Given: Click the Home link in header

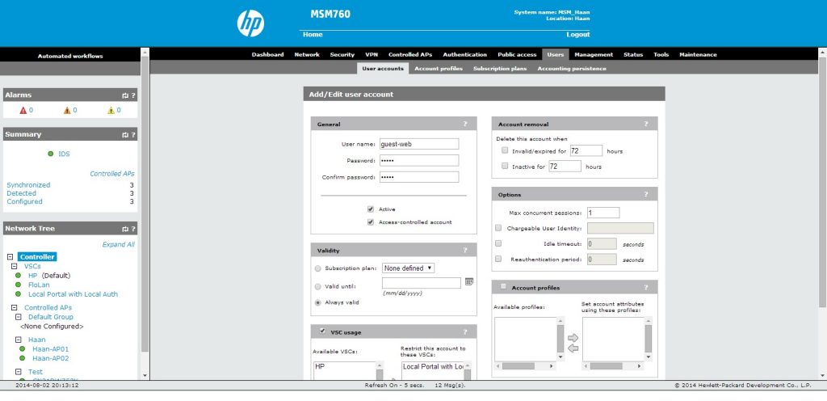Looking at the screenshot, I should coord(313,34).
